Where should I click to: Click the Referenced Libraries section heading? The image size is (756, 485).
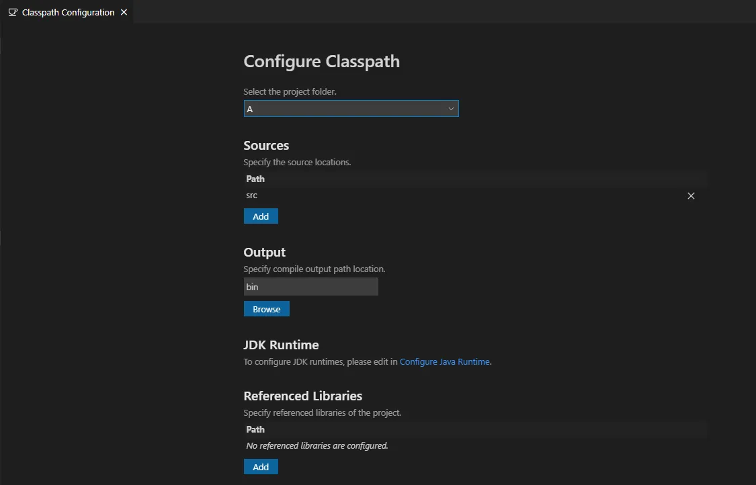tap(302, 396)
